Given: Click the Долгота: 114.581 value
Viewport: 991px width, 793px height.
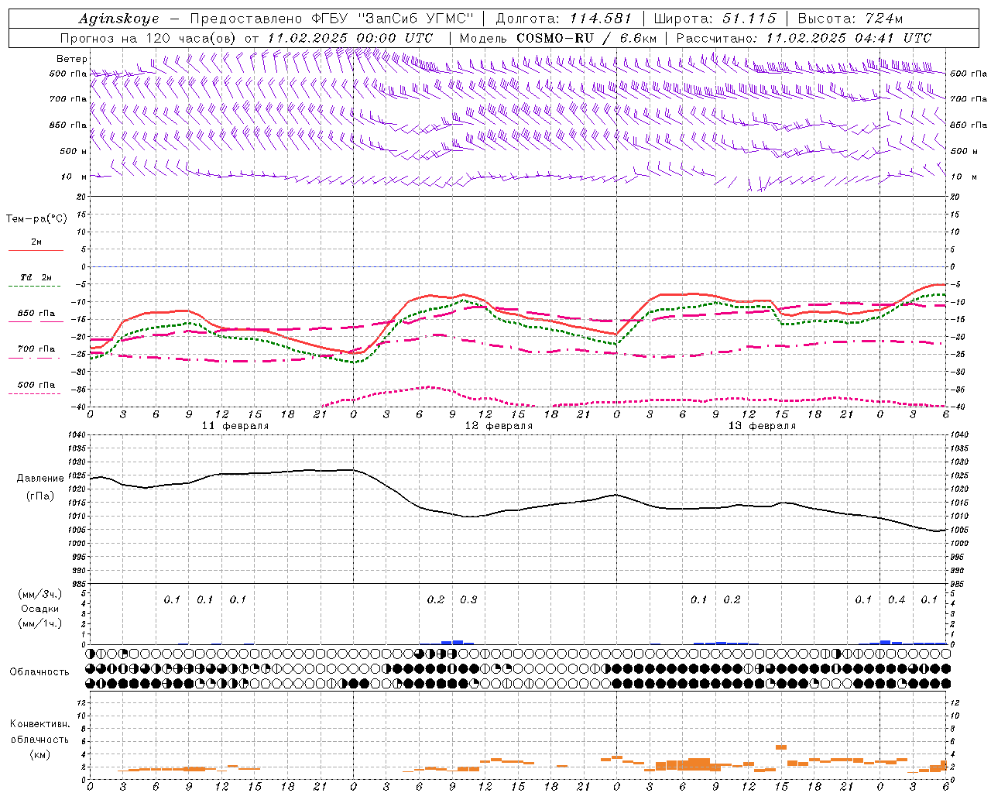Looking at the screenshot, I should tap(564, 19).
